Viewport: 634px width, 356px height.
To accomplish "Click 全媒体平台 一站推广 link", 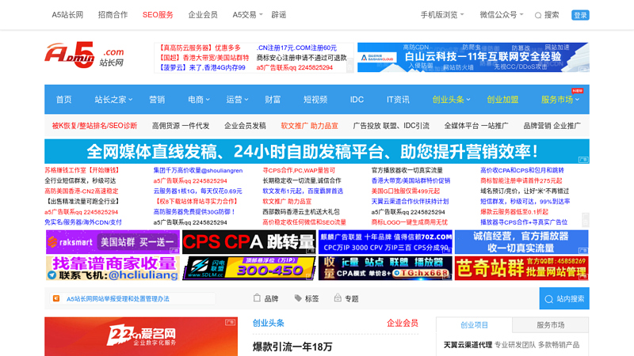I will click(476, 126).
